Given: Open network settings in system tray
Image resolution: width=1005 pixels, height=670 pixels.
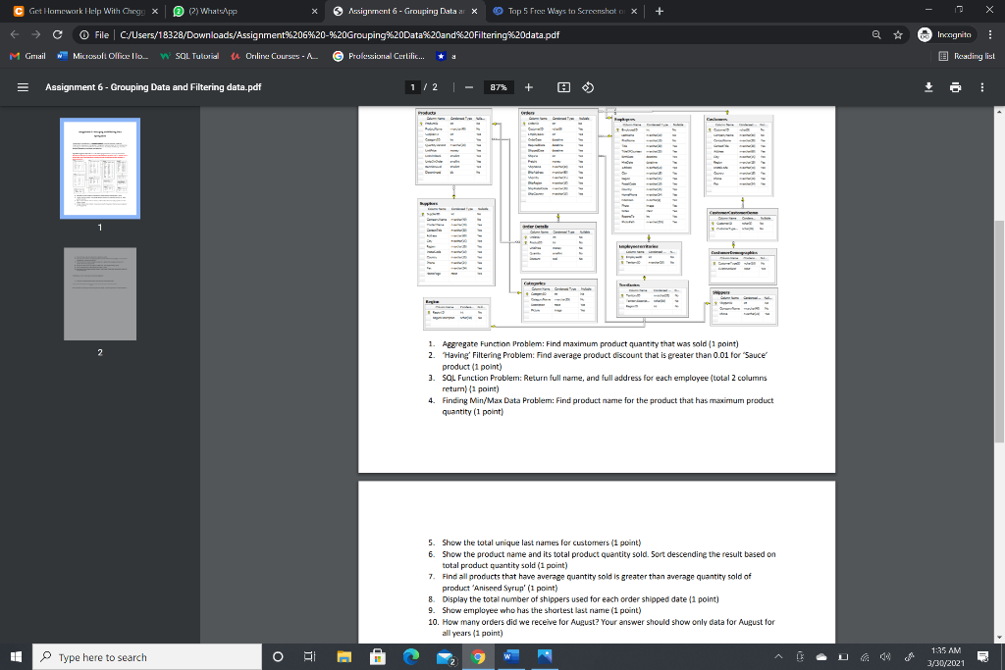Looking at the screenshot, I should [x=865, y=656].
